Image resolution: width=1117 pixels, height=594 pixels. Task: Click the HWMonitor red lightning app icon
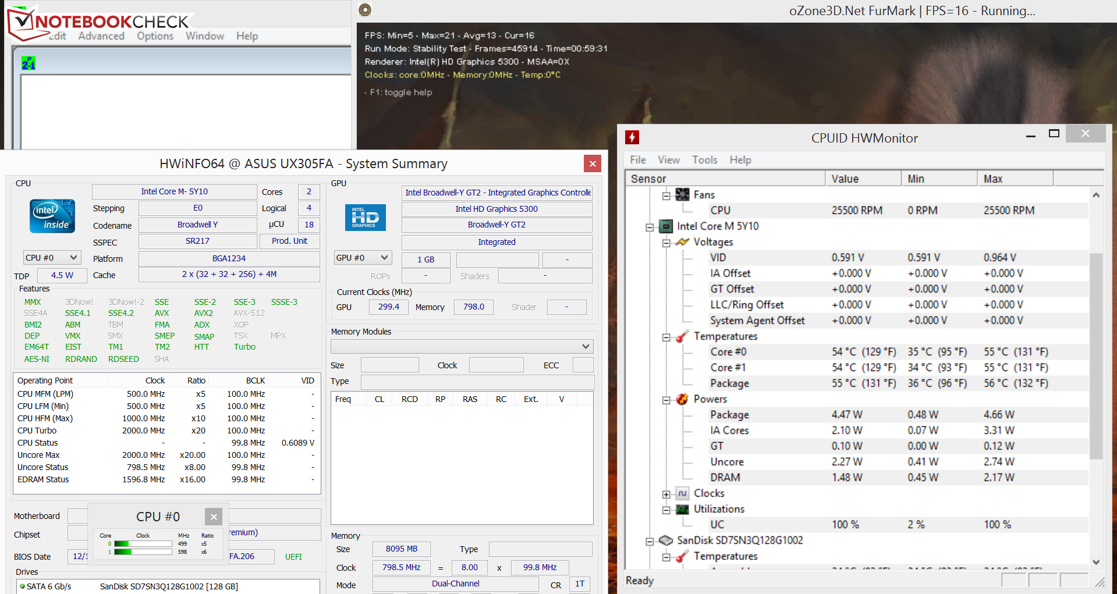coord(632,137)
